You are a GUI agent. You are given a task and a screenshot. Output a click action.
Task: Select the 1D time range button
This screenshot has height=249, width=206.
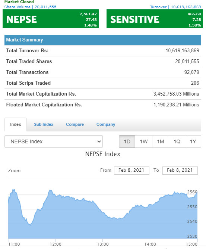coord(127,141)
